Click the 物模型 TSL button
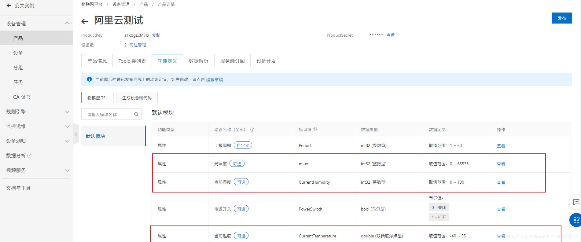The image size is (581, 242). pyautogui.click(x=97, y=97)
